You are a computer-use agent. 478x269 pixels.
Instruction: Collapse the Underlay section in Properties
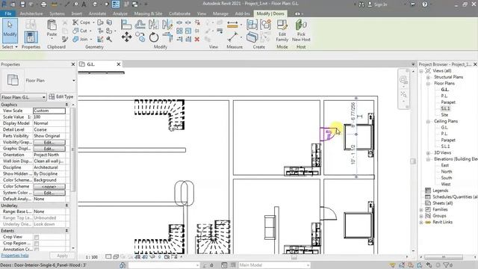pyautogui.click(x=66, y=205)
